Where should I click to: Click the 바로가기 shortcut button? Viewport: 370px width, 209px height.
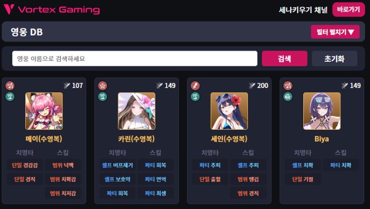tap(349, 9)
